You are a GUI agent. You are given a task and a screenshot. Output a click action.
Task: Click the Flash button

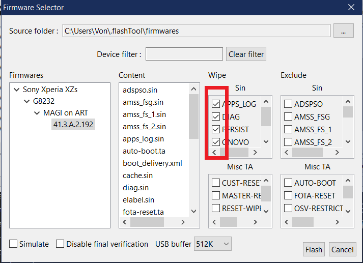(314, 249)
